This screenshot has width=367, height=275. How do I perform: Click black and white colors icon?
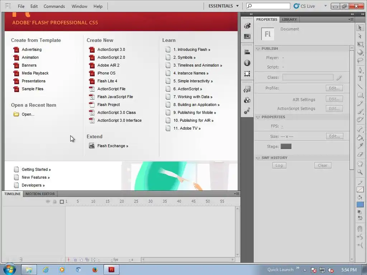click(x=359, y=212)
